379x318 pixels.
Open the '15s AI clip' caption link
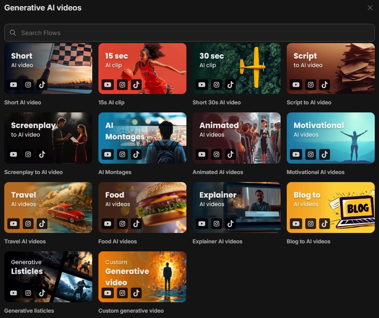pos(112,102)
